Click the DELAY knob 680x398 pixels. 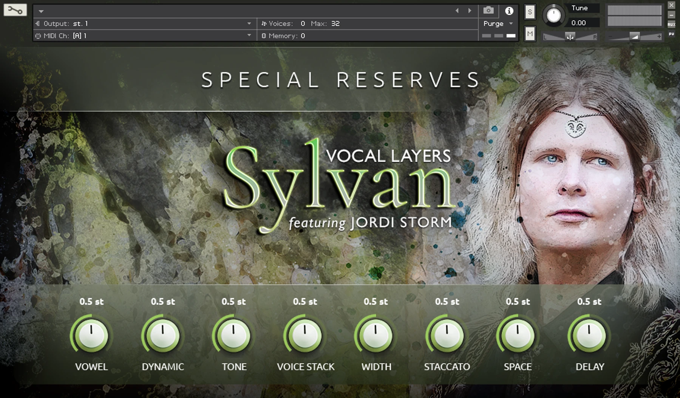[589, 335]
